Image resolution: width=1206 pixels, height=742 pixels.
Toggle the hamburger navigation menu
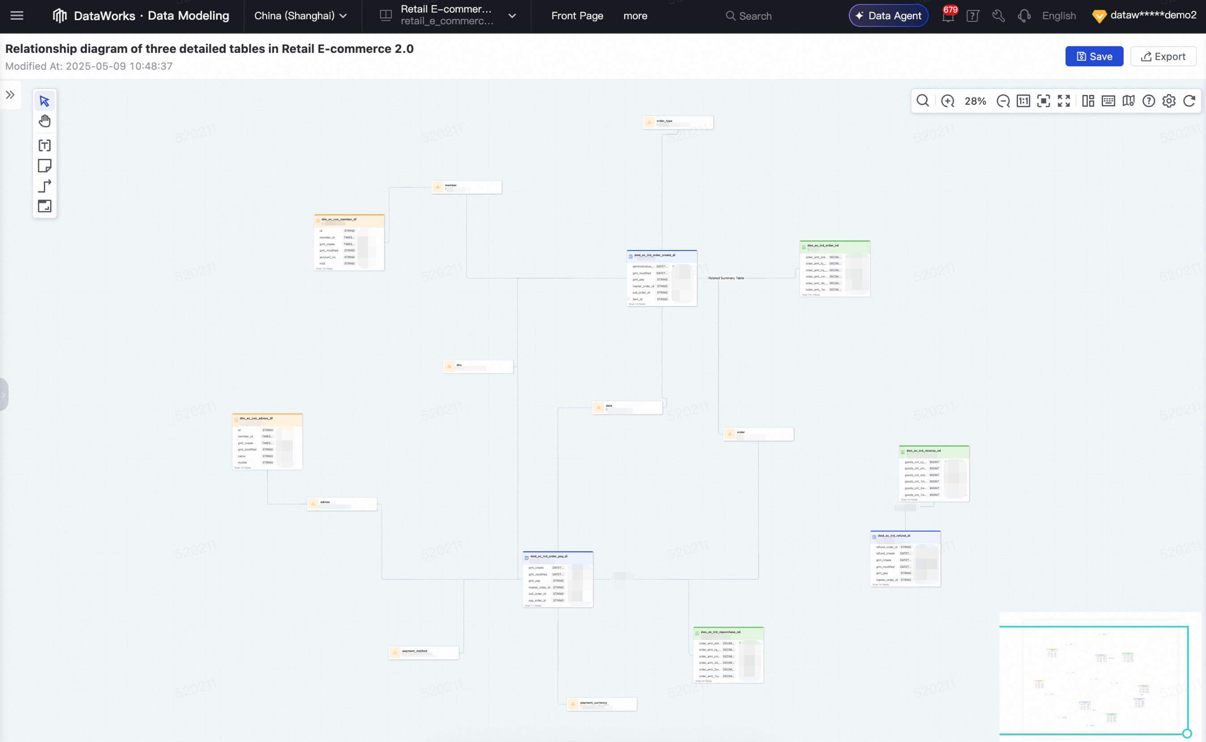pyautogui.click(x=17, y=16)
